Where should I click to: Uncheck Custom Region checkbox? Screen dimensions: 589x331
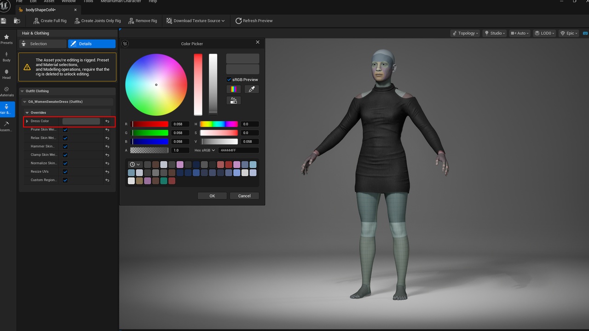pos(65,180)
